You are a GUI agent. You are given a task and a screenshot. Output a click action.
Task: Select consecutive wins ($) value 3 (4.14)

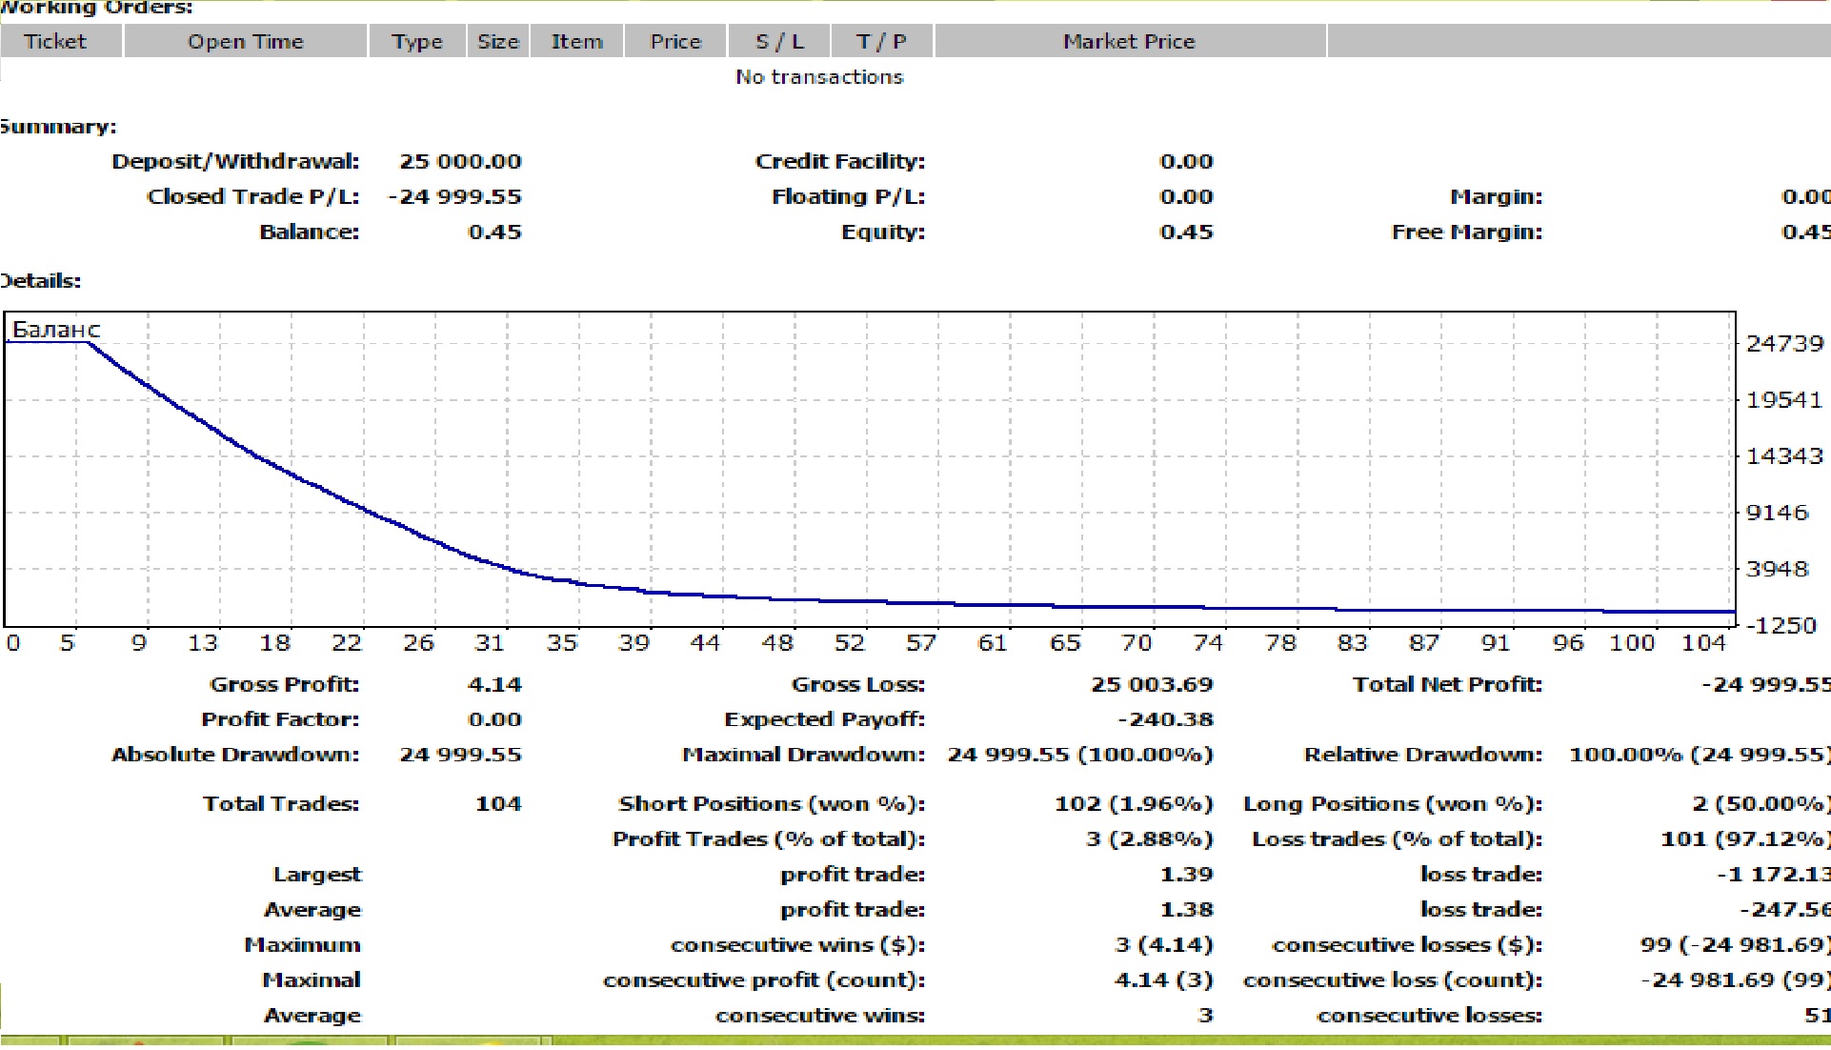1164,945
